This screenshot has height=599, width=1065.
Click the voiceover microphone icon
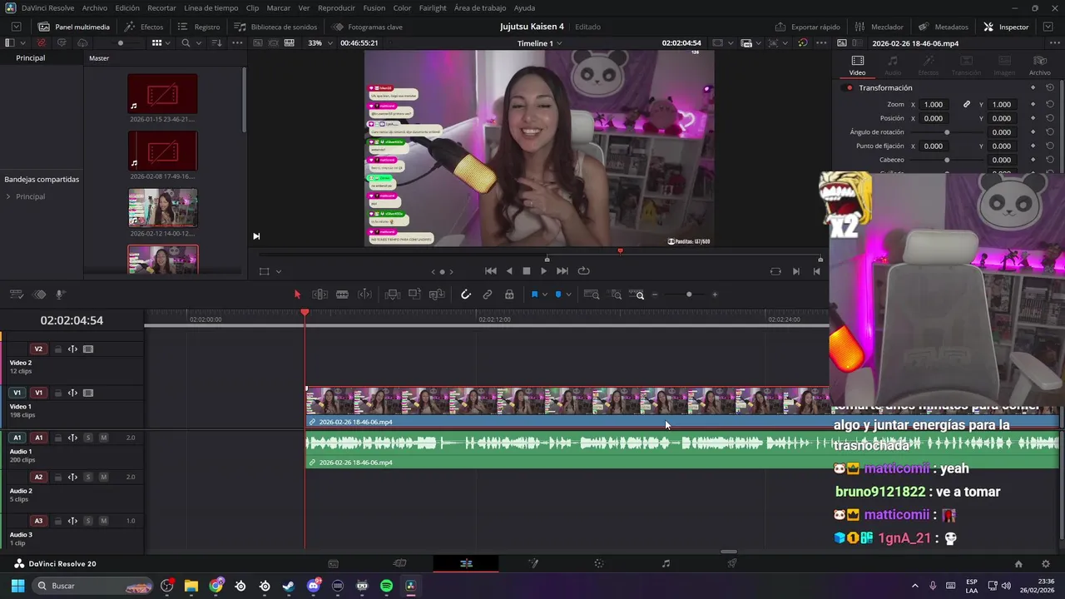pyautogui.click(x=61, y=295)
